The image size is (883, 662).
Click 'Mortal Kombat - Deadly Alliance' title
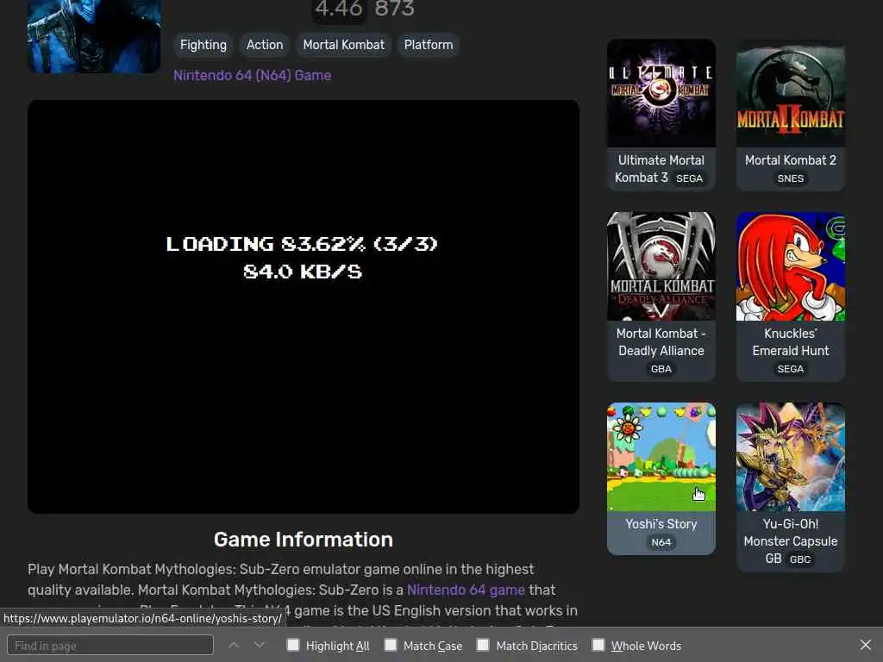tap(661, 342)
